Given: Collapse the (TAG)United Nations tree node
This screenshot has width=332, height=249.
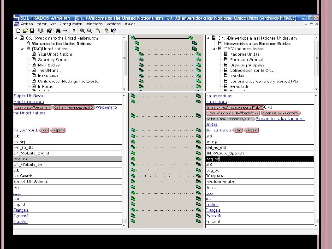Looking at the screenshot, I should 22,49.
